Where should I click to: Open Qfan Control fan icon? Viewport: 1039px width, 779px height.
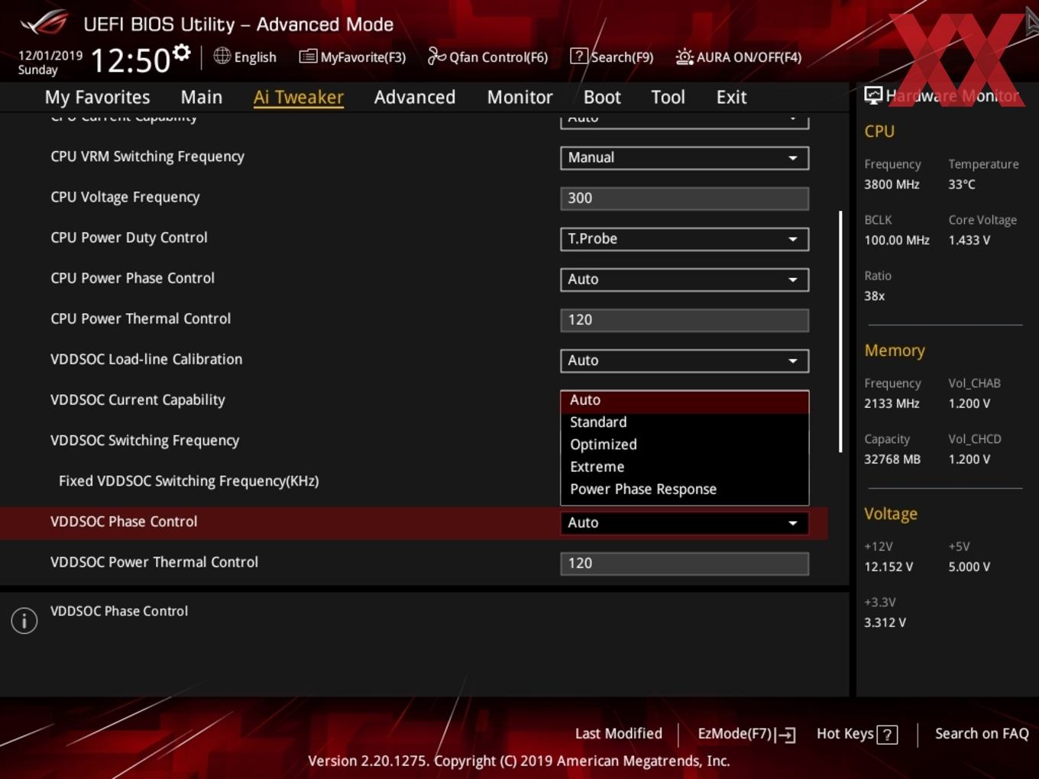pos(436,56)
